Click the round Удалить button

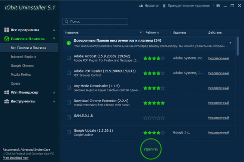pos(151,149)
